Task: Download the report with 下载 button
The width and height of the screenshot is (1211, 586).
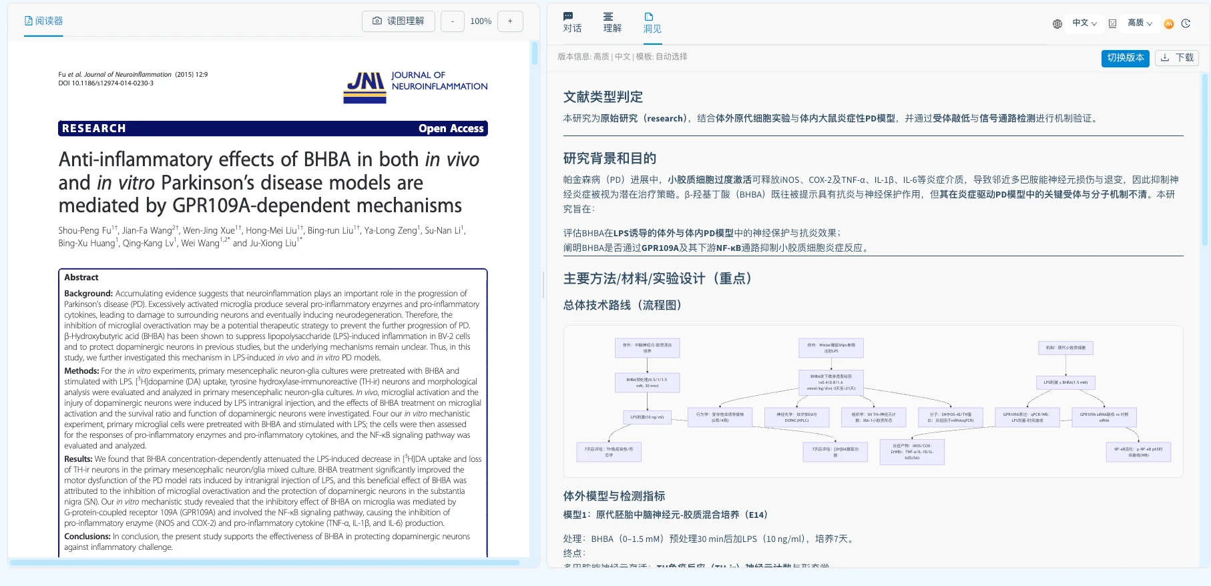Action: click(1177, 58)
